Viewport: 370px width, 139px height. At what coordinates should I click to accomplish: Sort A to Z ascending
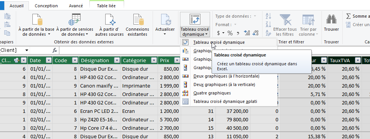coord(268,16)
